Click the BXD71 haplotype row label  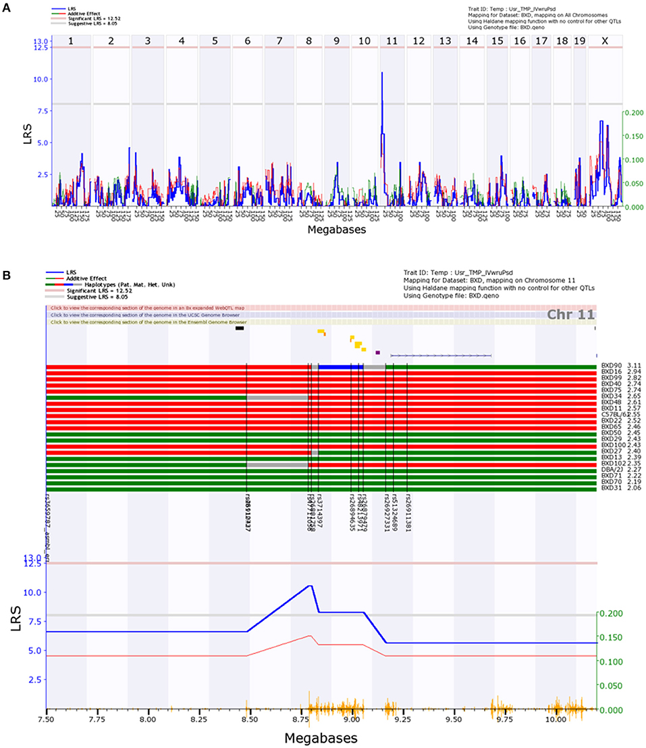(611, 476)
